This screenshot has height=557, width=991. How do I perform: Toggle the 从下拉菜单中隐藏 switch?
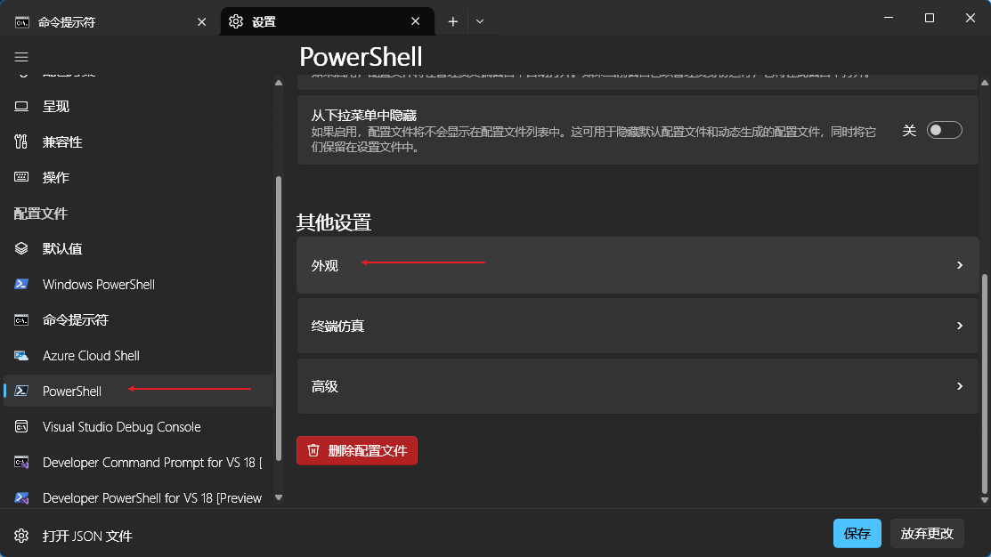click(944, 131)
